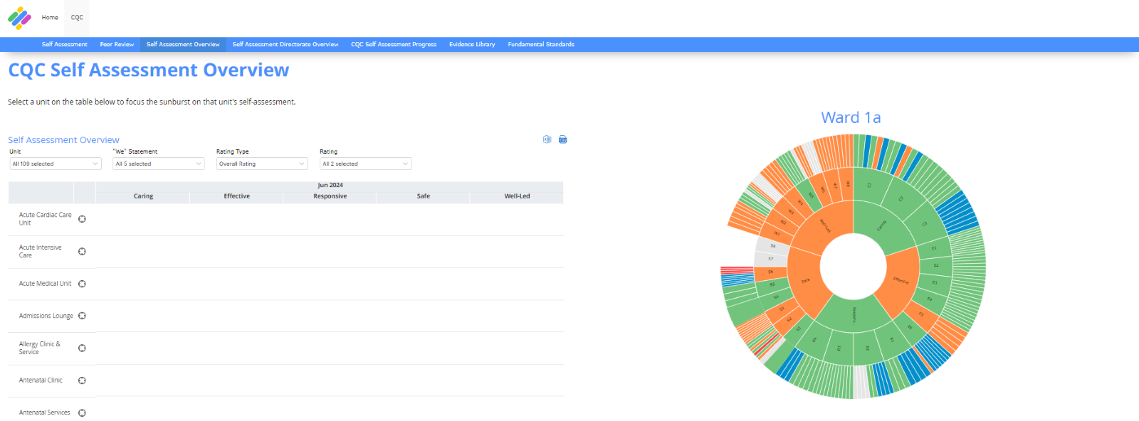
Task: Export the table to Excel
Action: click(x=547, y=139)
